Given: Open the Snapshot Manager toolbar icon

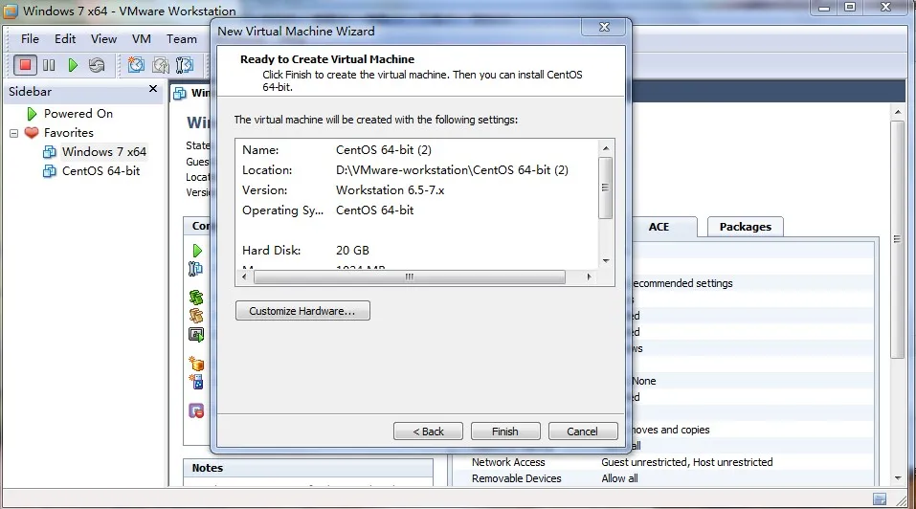Looking at the screenshot, I should (185, 65).
